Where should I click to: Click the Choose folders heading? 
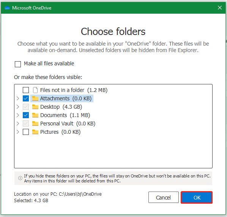(x=113, y=32)
